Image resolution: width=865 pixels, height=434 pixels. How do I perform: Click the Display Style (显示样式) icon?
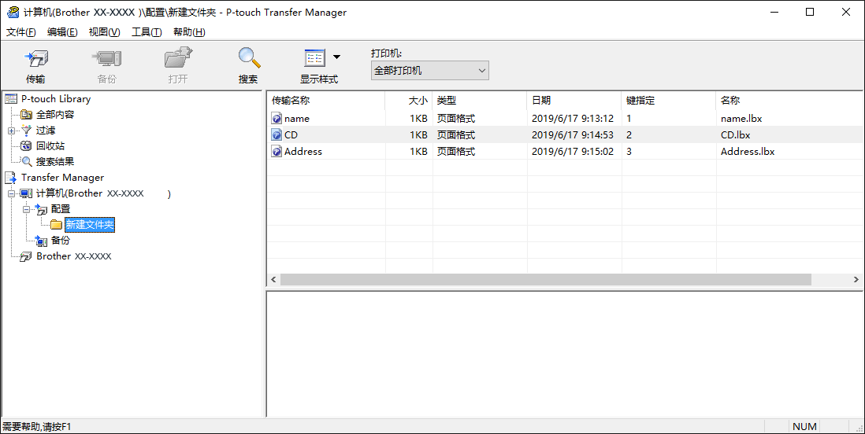coord(315,58)
